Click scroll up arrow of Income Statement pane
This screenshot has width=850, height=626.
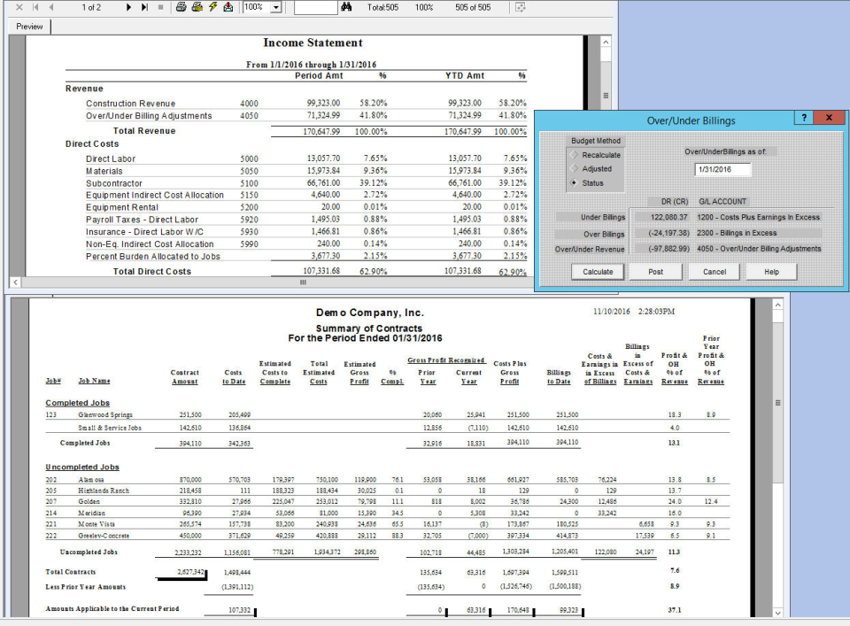(606, 43)
